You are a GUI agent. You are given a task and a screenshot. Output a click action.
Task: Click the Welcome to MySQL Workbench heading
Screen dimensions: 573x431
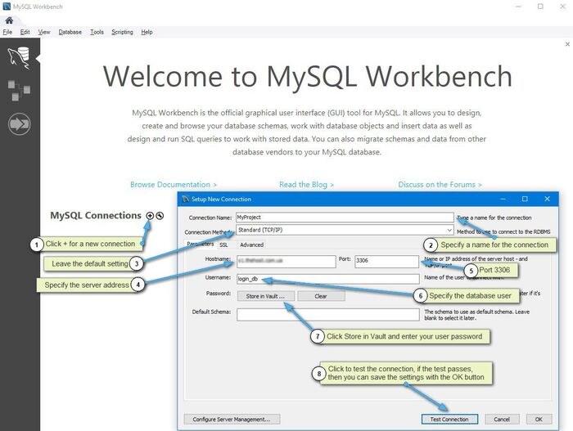[307, 76]
